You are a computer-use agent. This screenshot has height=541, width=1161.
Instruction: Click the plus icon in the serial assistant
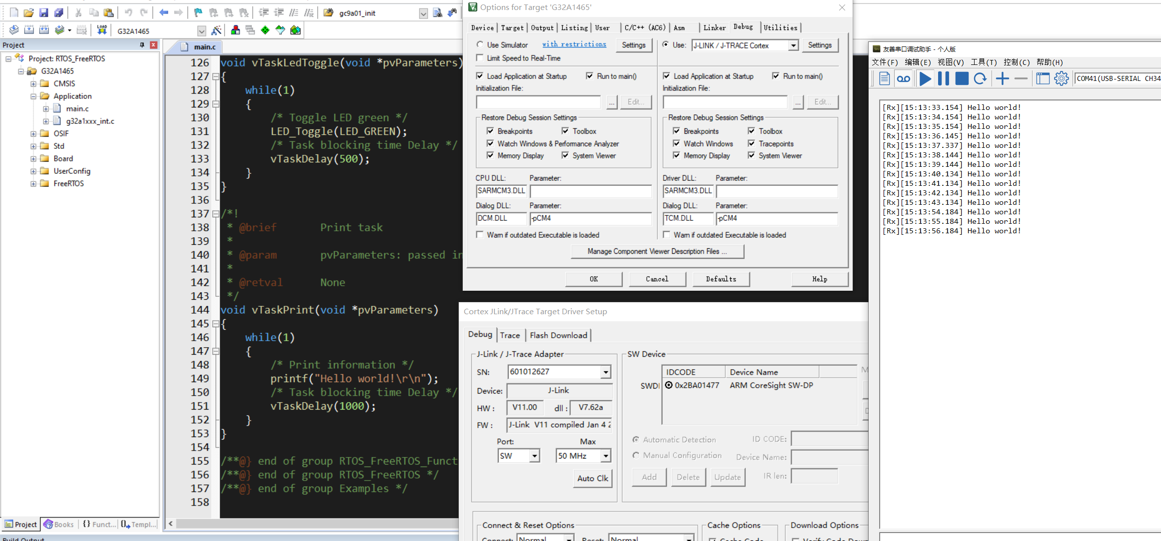[1002, 78]
